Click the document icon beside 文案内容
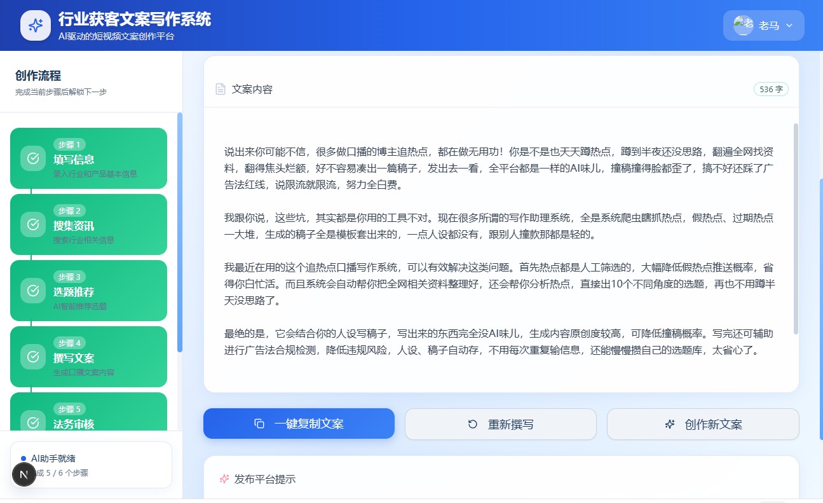 tap(221, 89)
